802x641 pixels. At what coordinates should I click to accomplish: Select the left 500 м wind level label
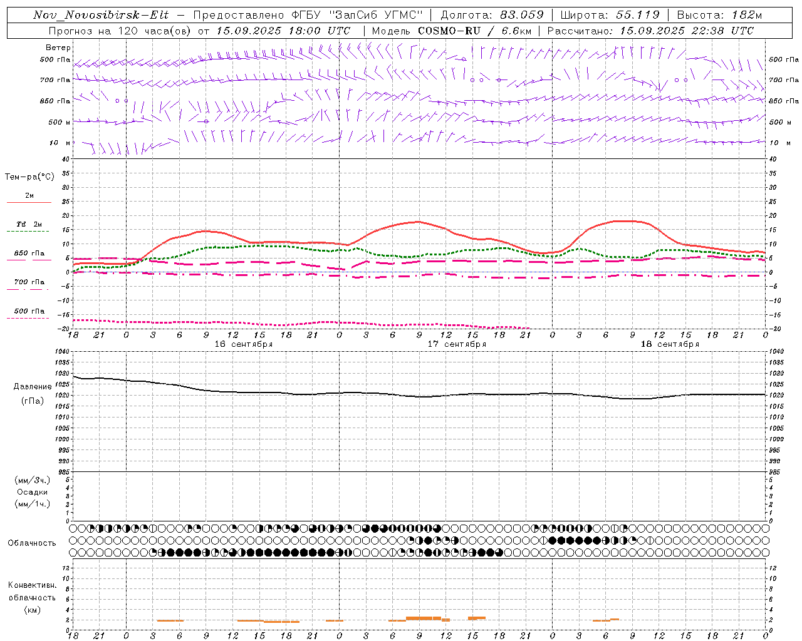click(x=60, y=122)
